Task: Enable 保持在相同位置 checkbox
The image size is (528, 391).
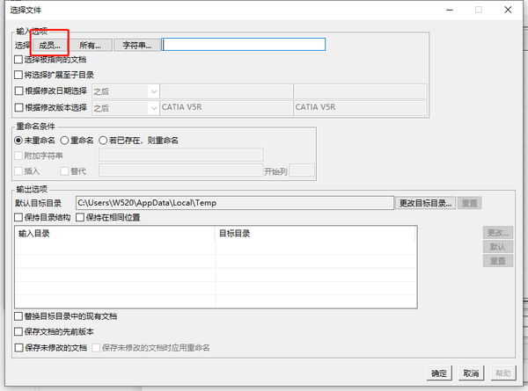Action: 80,218
